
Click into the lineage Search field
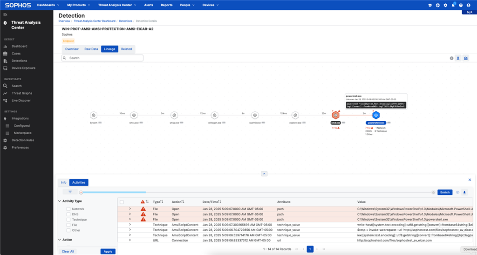tap(105, 58)
